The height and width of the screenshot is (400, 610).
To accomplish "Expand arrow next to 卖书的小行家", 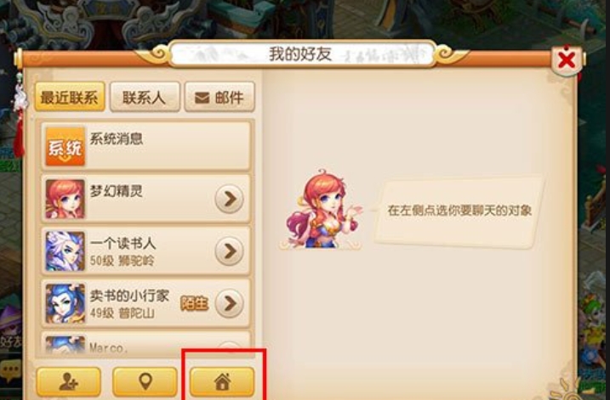I will tap(230, 303).
